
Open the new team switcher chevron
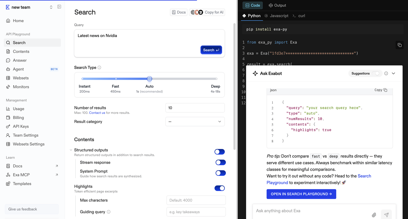(51, 7)
